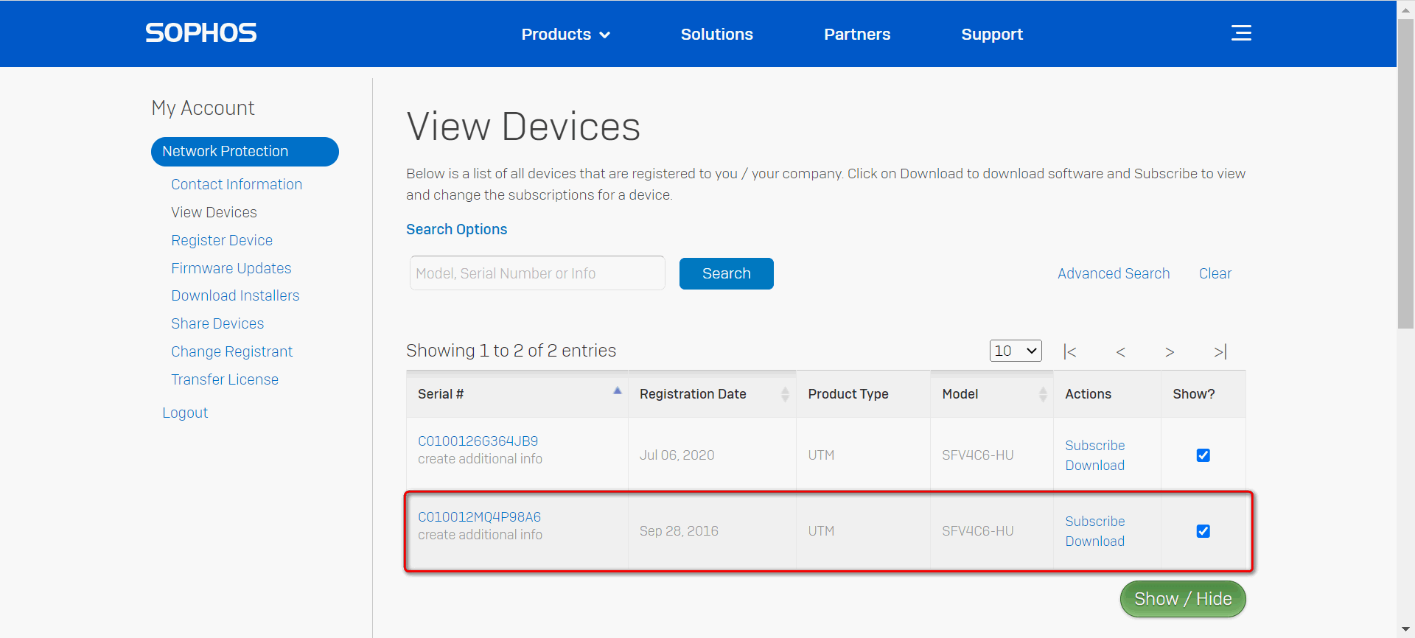
Task: Open Change Registrant page
Action: [x=231, y=351]
